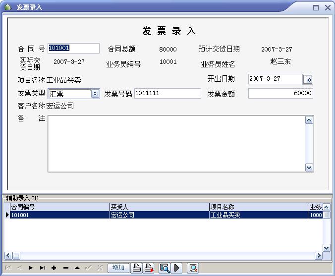Click the horizontal scrollbar thumb
The height and width of the screenshot is (276, 335).
point(16,256)
